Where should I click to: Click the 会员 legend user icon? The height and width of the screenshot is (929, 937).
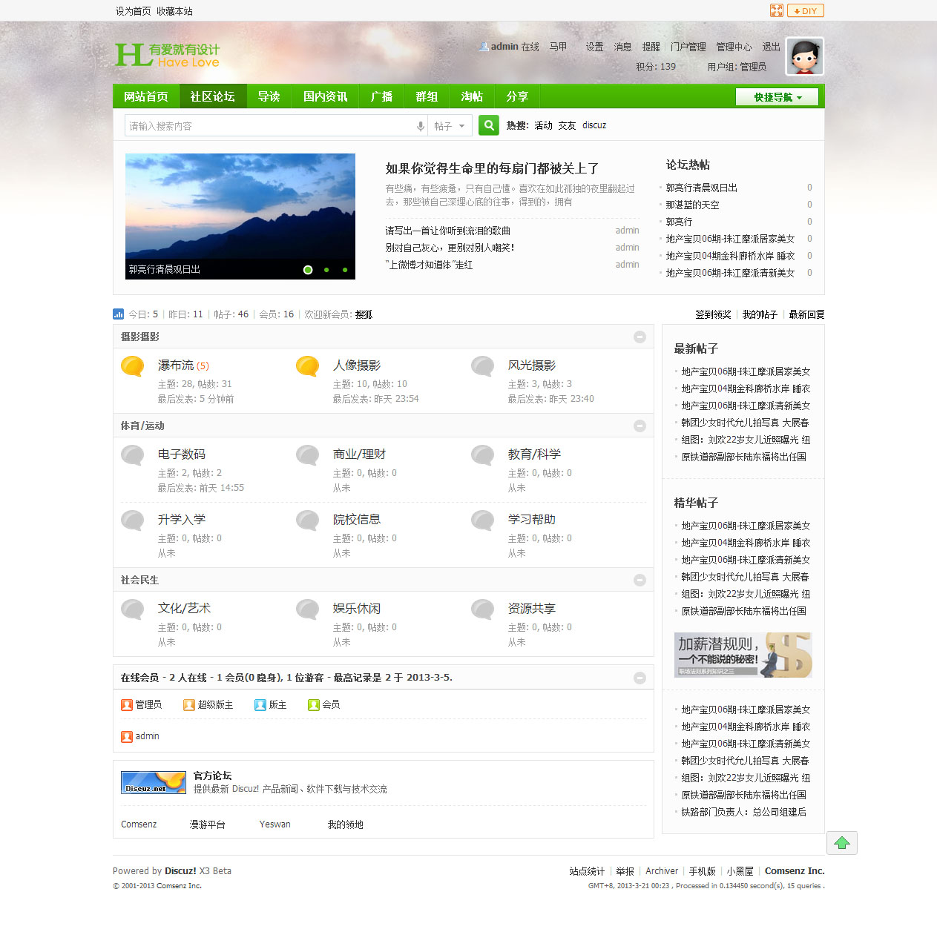point(314,705)
